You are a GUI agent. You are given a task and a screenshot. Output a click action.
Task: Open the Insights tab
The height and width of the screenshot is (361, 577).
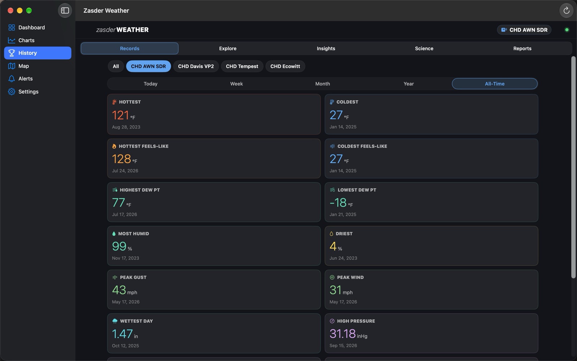[326, 48]
